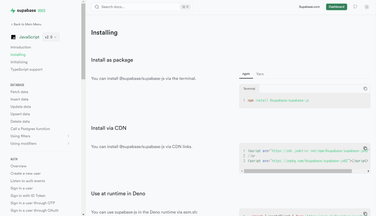Click the code block horizontal scrollbar thumb
This screenshot has height=216, width=376.
(x=298, y=171)
